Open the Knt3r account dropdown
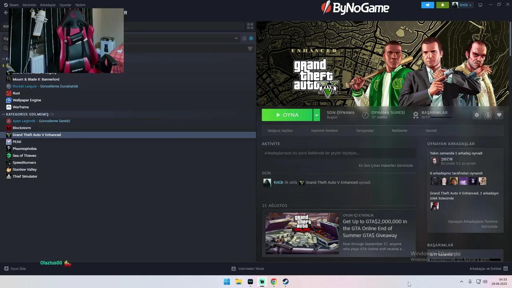 (x=462, y=5)
